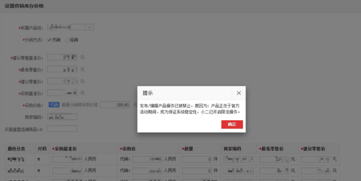Click the 采购基准价 field in the upper form
Screen dimensions: 361x181
click(x=62, y=93)
